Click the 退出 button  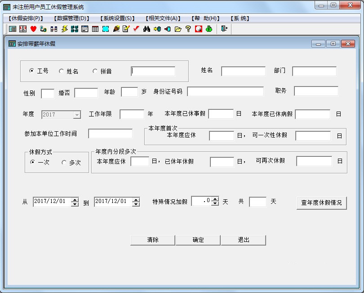(x=244, y=240)
